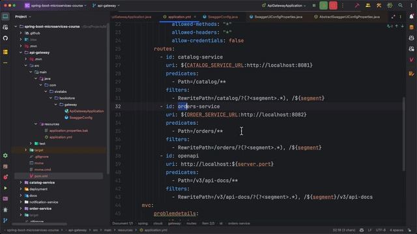Expand the order-service module folder
Viewport: 417px width, 234px height.
pyautogui.click(x=21, y=209)
